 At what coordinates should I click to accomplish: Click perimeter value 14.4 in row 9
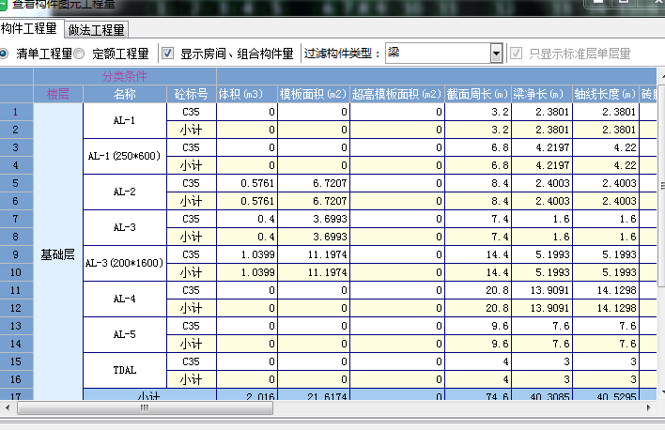tap(478, 254)
